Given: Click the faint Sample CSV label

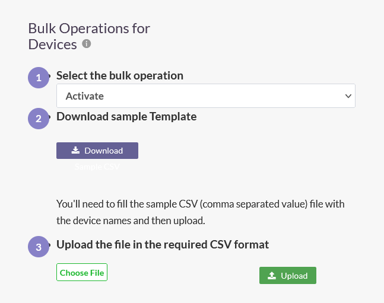Looking at the screenshot, I should coord(97,167).
